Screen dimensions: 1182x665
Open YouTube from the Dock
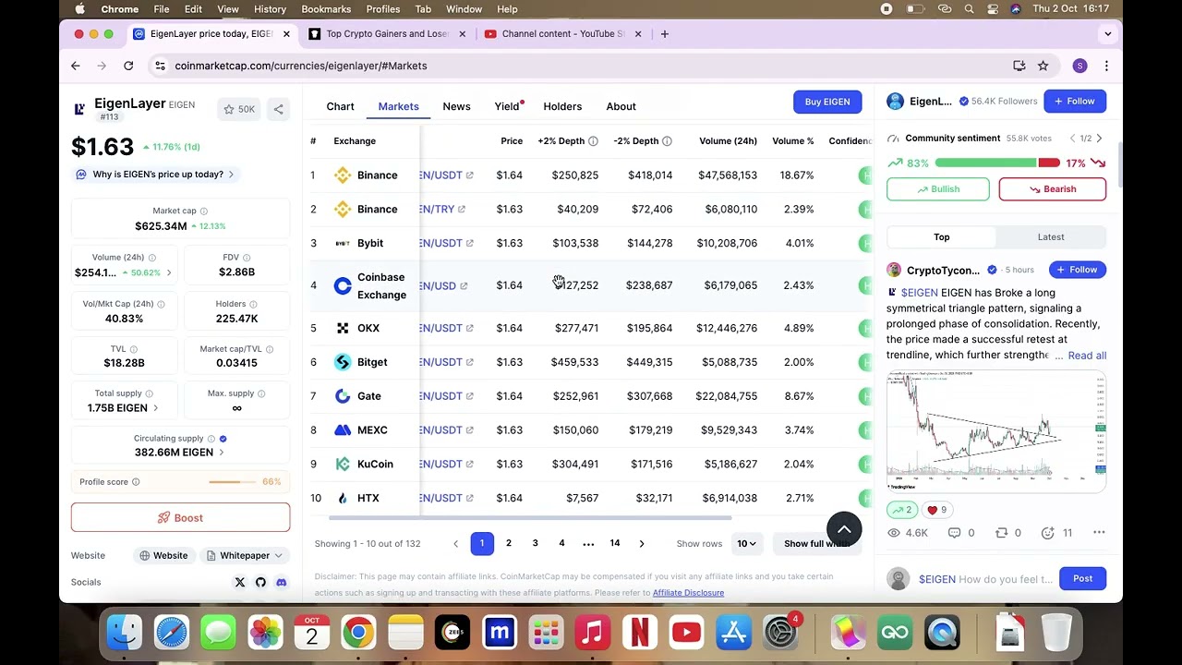point(686,633)
